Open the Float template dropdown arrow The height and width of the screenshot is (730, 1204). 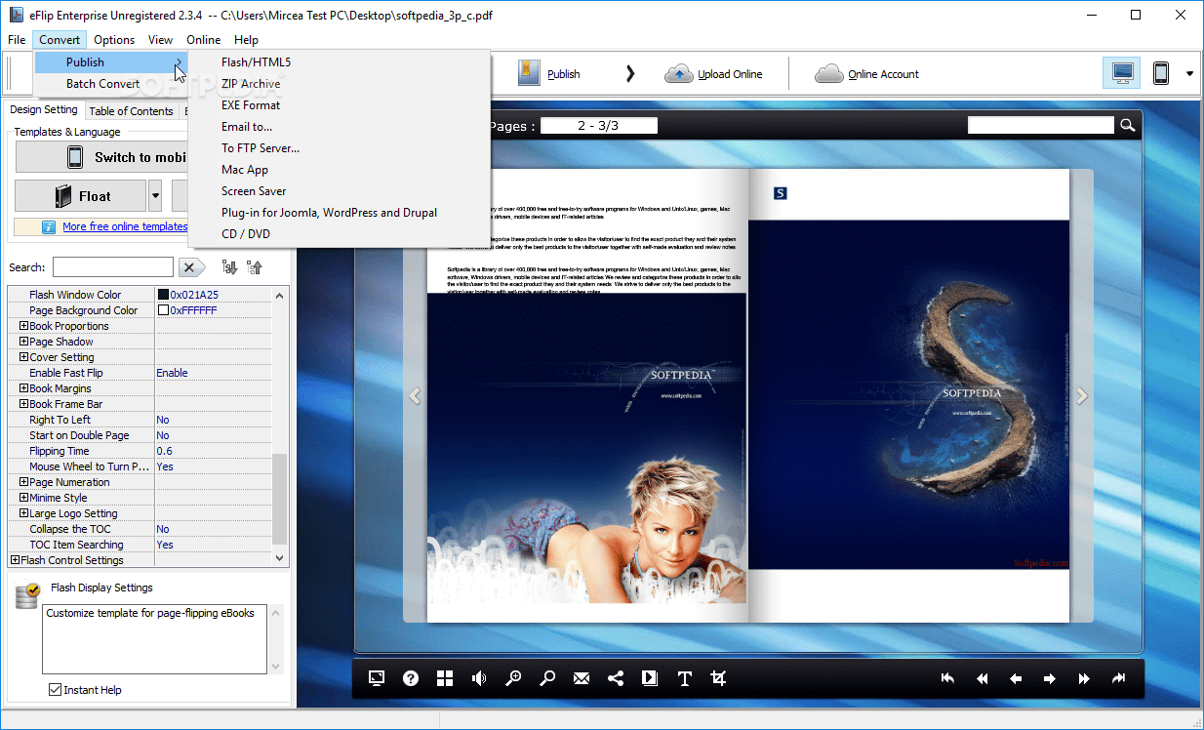(155, 196)
